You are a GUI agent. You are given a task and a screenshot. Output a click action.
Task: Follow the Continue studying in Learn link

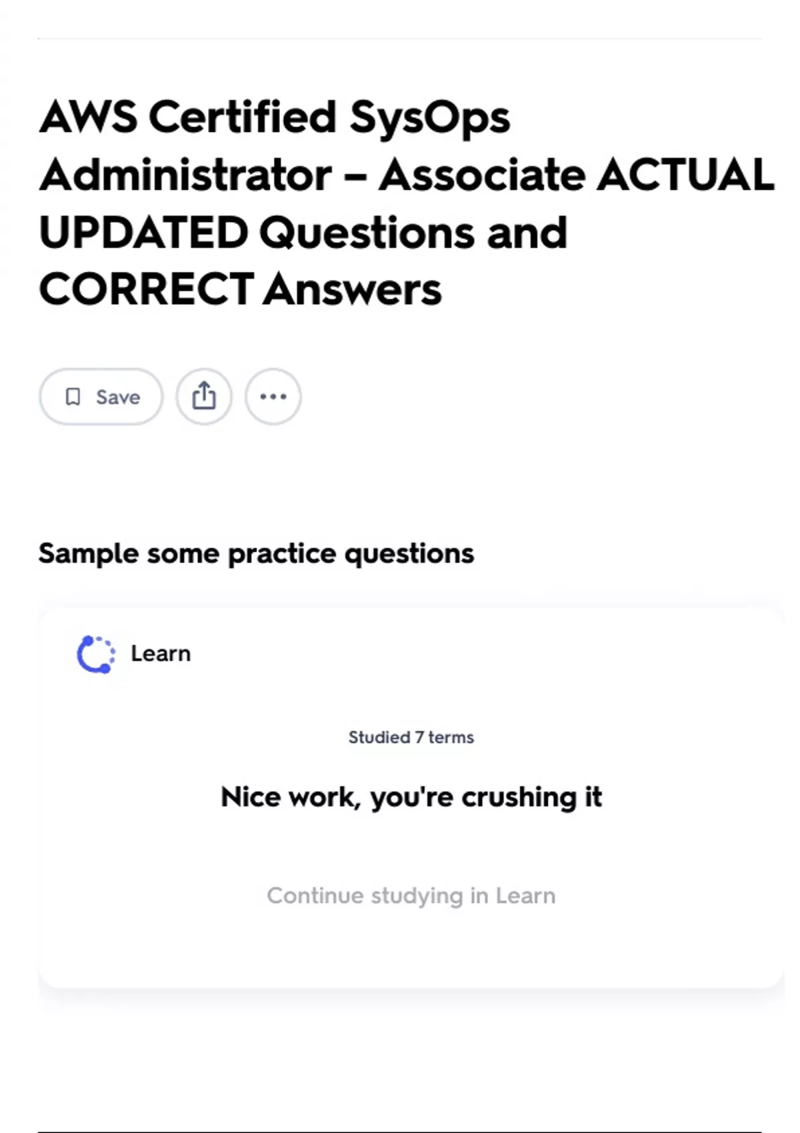coord(411,896)
